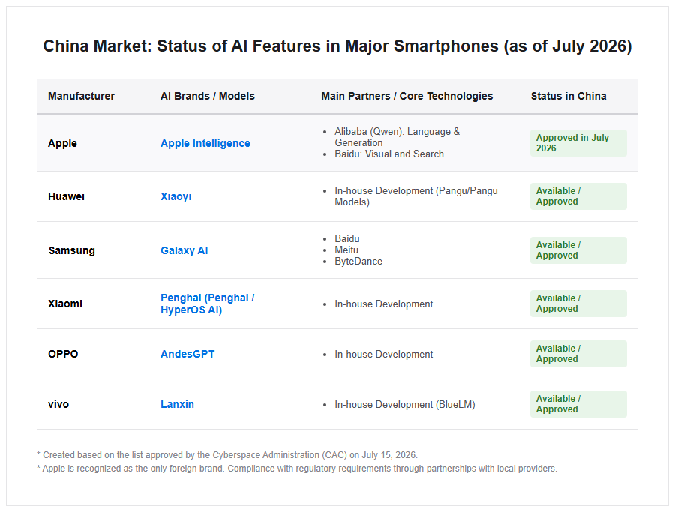Open the Xiaoyi link
675x518 pixels.
click(x=175, y=196)
